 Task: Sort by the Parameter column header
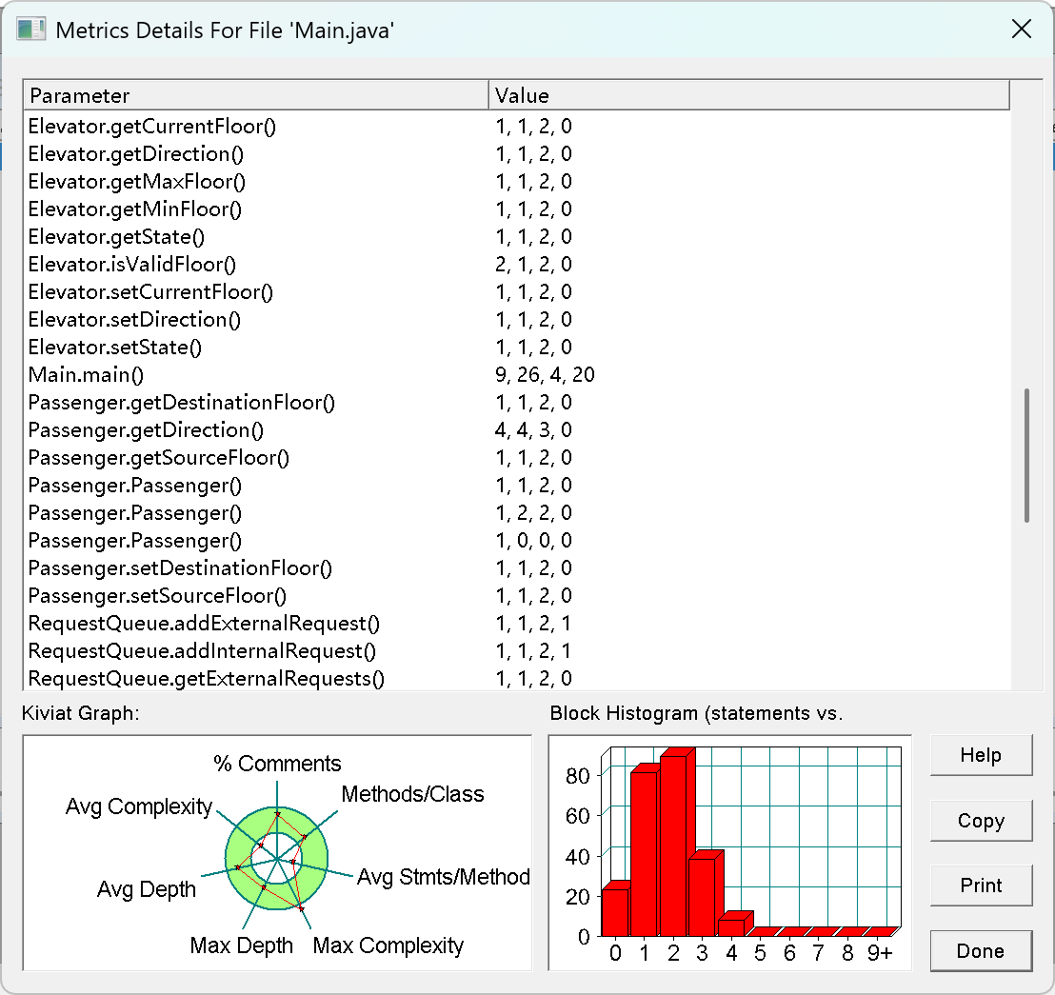[x=256, y=95]
